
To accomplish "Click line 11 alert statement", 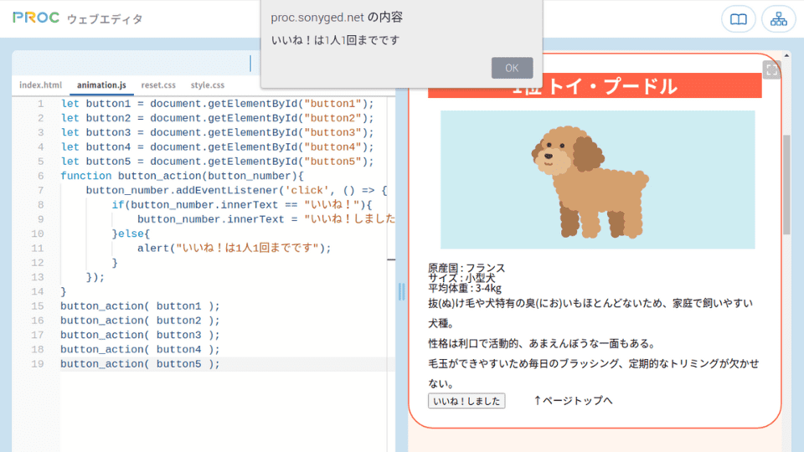I will (x=234, y=248).
